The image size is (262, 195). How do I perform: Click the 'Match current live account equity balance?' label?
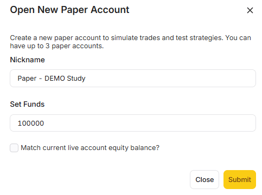(90, 148)
